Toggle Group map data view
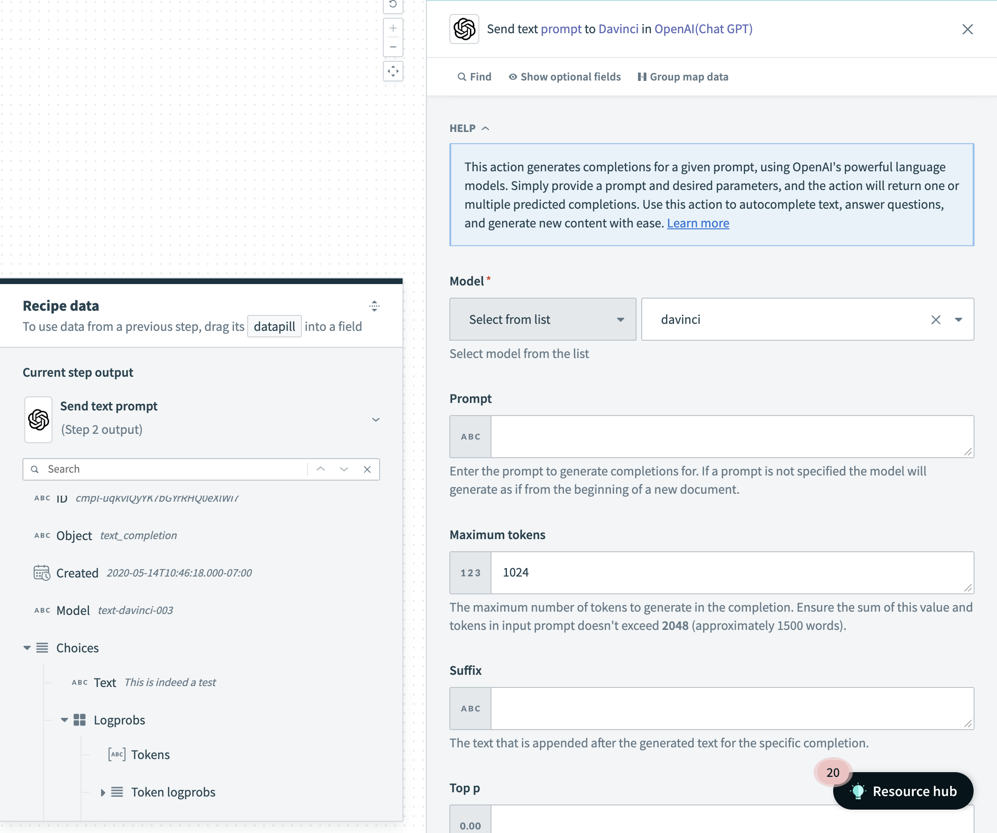The width and height of the screenshot is (997, 833). (x=683, y=77)
